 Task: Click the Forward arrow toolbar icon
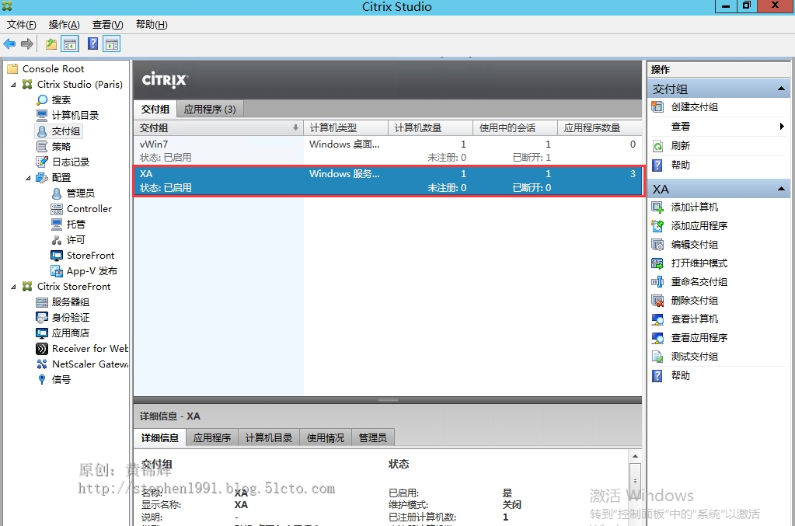pos(27,44)
